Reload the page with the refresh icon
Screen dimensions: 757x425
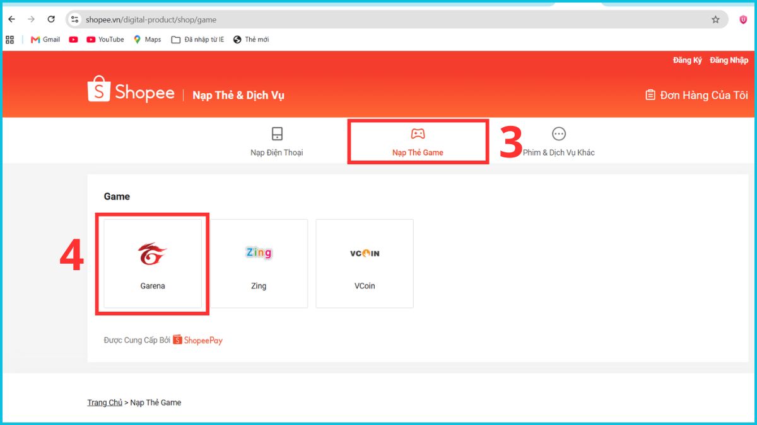click(x=51, y=20)
